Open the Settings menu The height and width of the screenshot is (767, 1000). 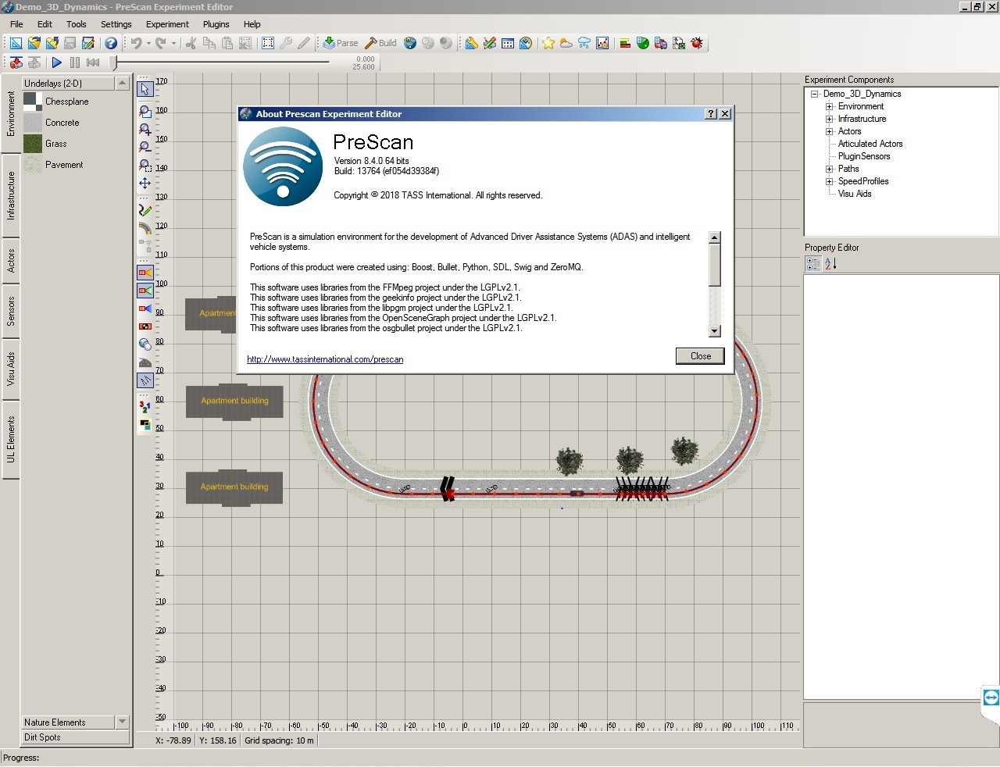tap(116, 24)
